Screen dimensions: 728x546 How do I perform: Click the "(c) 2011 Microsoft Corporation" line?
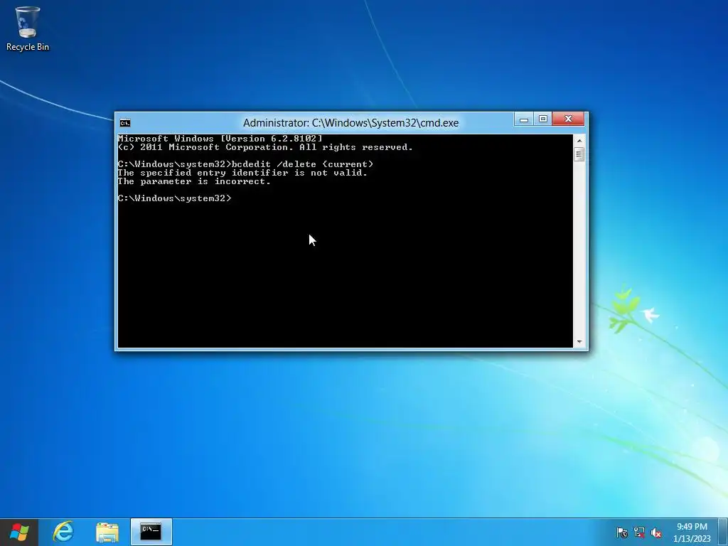[x=265, y=147]
